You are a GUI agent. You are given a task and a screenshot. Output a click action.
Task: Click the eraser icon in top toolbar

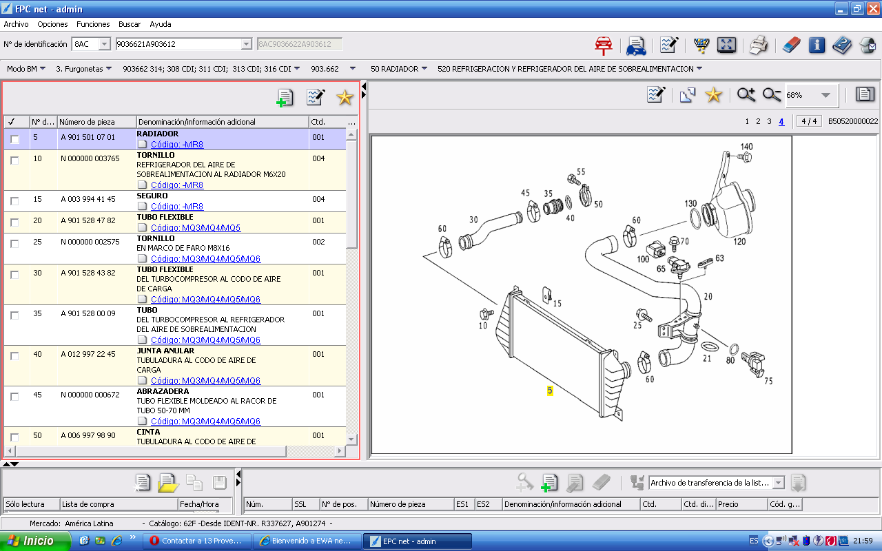click(x=790, y=45)
